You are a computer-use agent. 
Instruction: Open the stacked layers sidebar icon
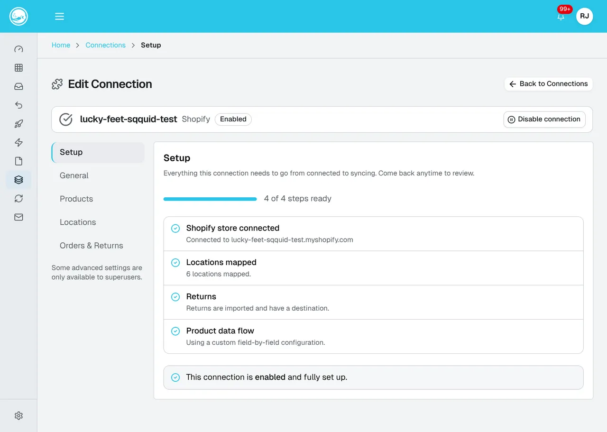18,180
